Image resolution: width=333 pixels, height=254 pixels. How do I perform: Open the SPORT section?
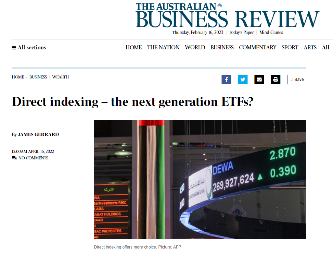(290, 47)
